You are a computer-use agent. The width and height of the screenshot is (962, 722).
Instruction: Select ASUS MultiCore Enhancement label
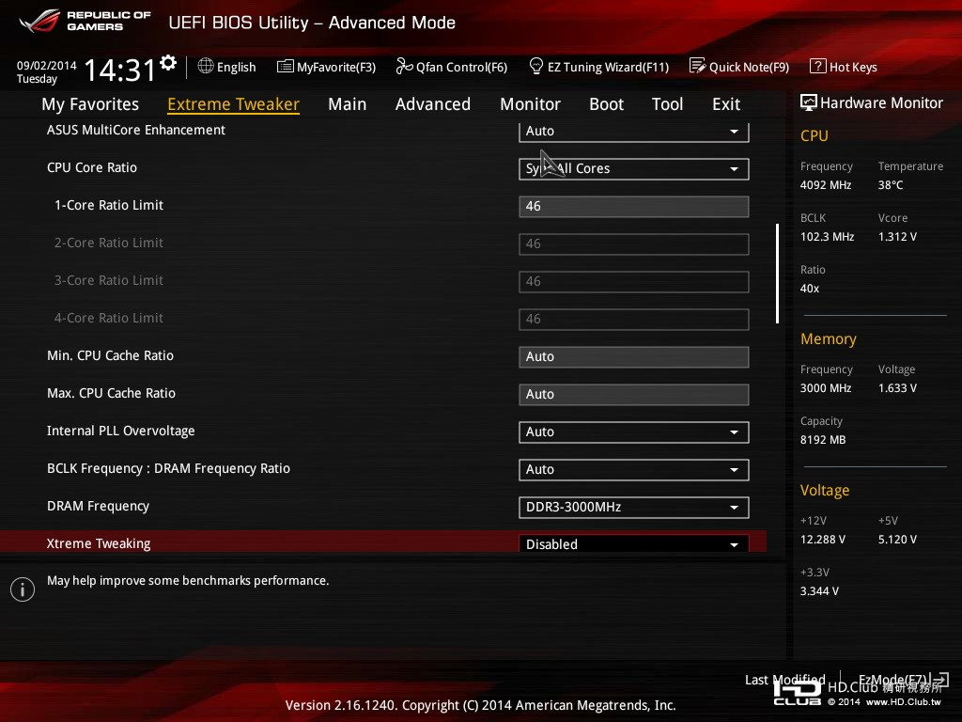pyautogui.click(x=136, y=130)
